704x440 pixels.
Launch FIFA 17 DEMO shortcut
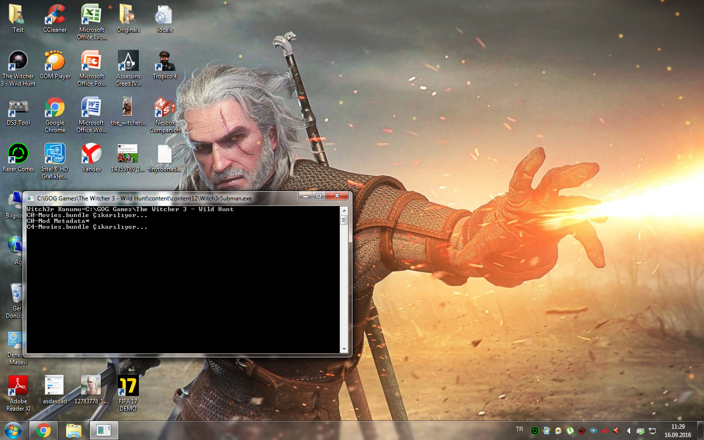pyautogui.click(x=128, y=394)
